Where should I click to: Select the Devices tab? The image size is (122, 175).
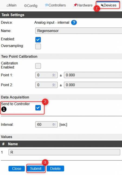click(x=108, y=5)
